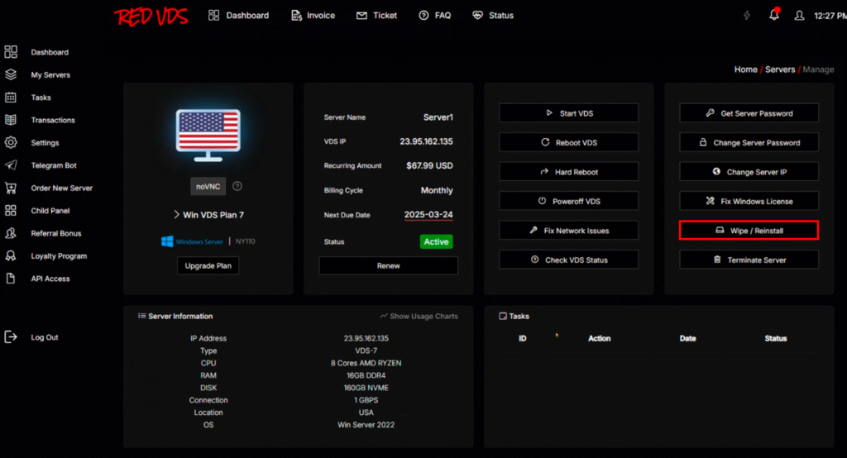
Task: Open Dashboard in the top navigation
Action: 239,16
